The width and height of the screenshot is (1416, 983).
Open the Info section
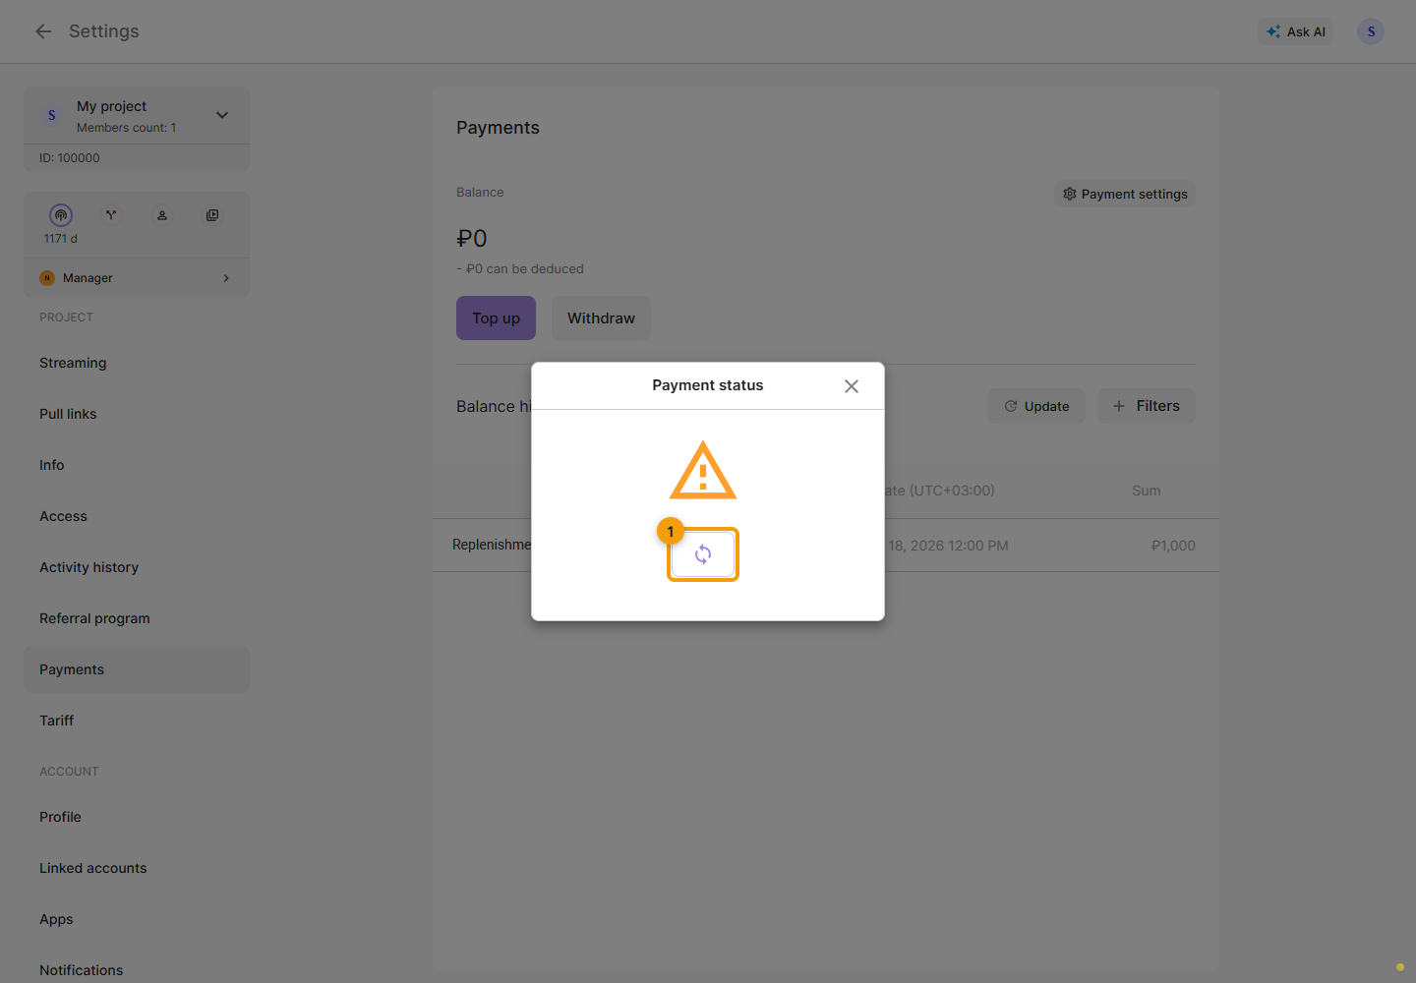point(137,465)
